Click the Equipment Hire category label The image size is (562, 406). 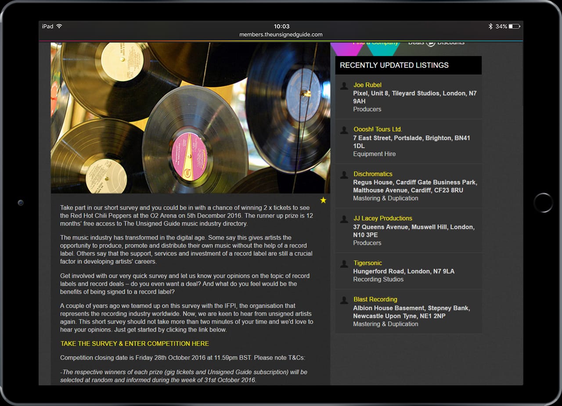[375, 154]
